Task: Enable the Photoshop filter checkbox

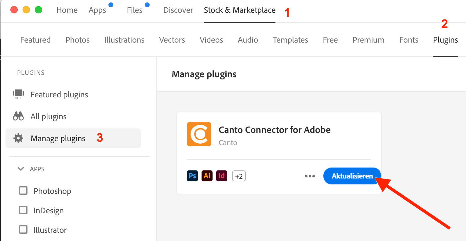Action: (23, 190)
